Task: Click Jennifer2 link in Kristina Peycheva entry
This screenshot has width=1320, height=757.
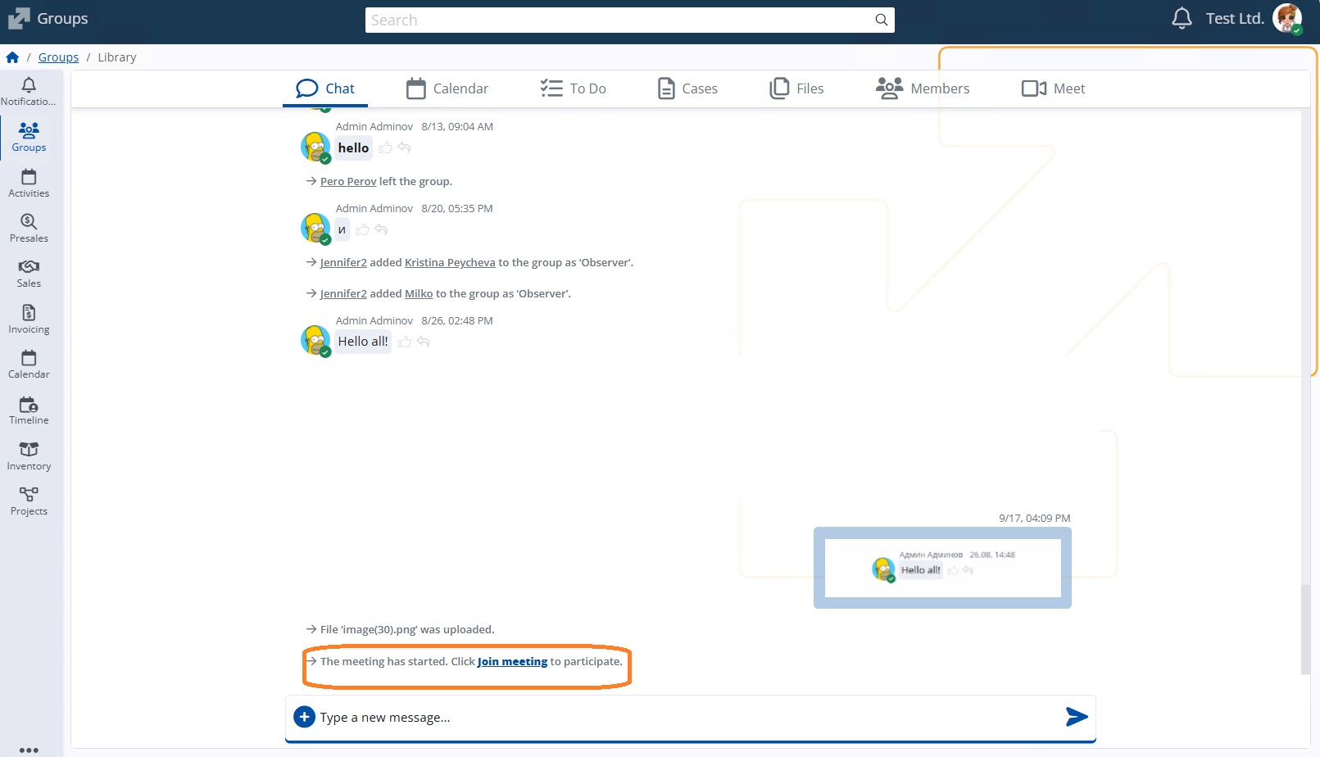Action: [343, 263]
